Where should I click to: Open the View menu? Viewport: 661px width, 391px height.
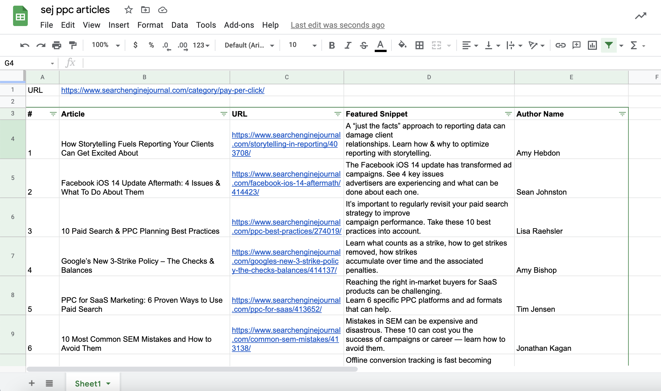[x=92, y=25]
